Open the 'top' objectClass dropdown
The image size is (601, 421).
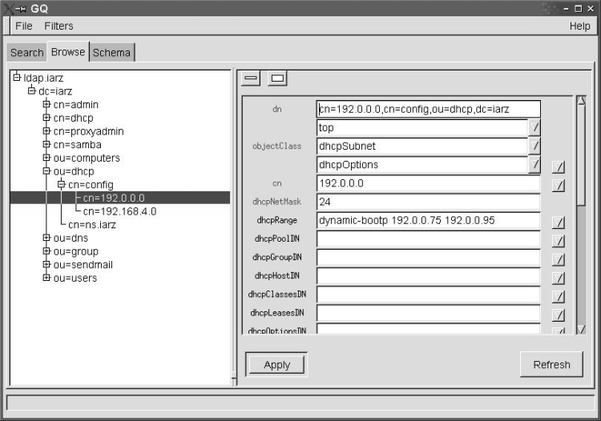click(x=534, y=128)
